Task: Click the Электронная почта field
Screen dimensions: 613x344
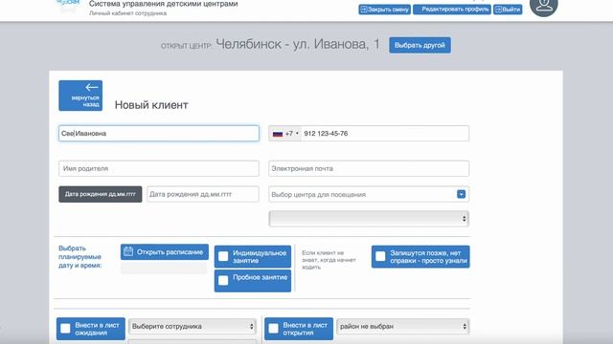Action: pos(369,168)
